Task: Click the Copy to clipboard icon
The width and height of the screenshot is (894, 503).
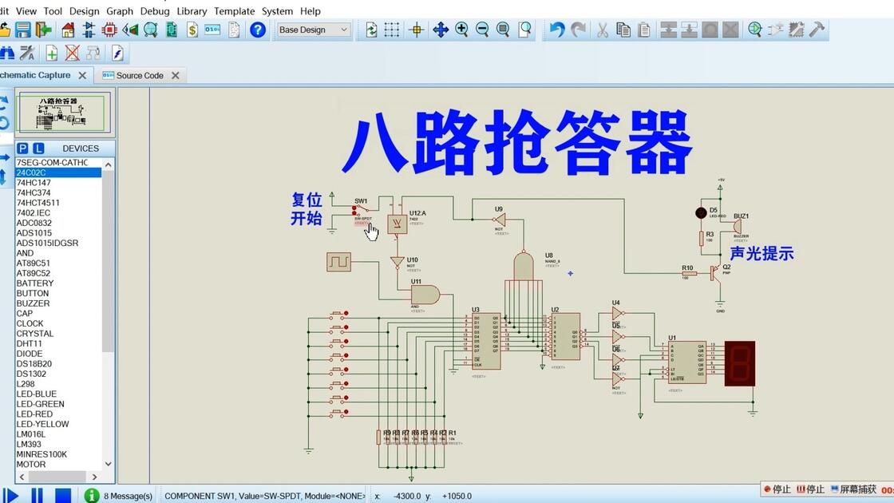Action: pyautogui.click(x=623, y=30)
